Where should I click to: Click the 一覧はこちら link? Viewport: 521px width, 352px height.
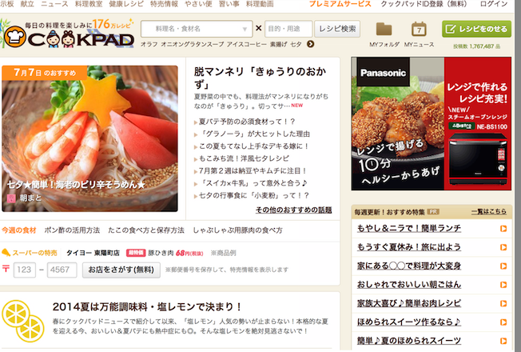[x=489, y=211]
